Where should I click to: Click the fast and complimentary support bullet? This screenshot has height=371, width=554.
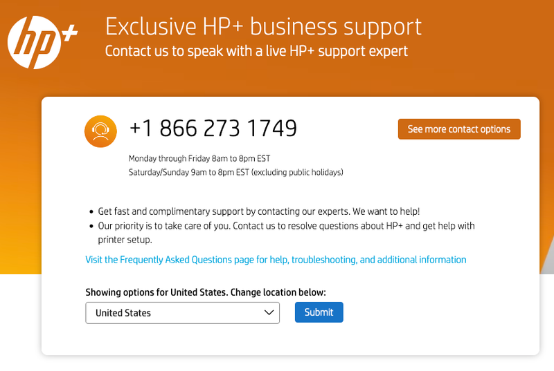[258, 211]
